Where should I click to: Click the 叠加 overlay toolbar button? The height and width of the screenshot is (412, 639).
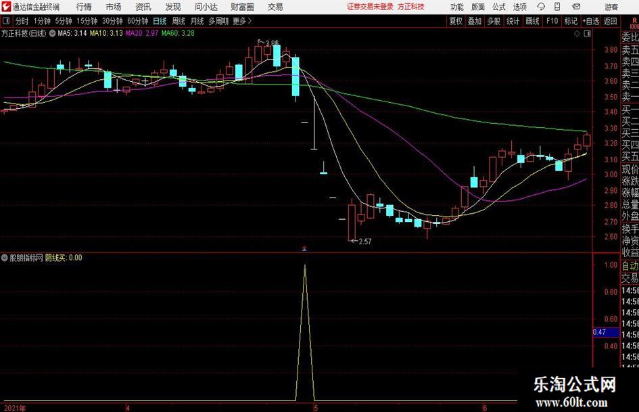tap(475, 21)
